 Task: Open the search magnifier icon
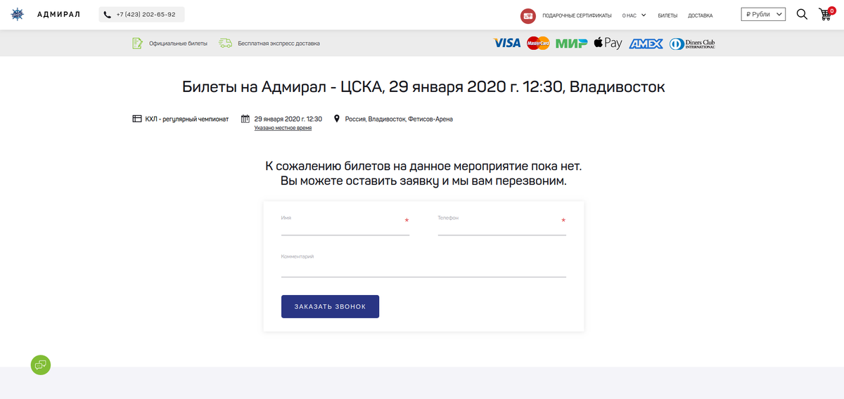[802, 14]
